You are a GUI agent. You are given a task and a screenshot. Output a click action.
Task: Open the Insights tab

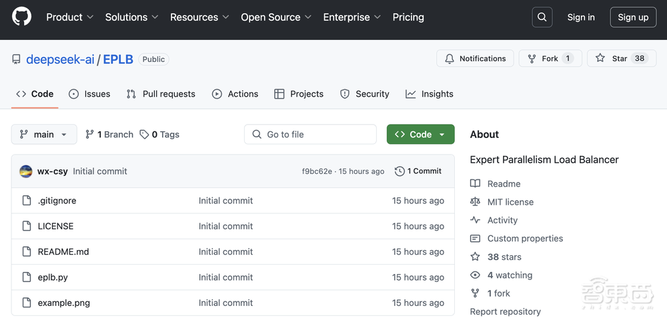[429, 94]
